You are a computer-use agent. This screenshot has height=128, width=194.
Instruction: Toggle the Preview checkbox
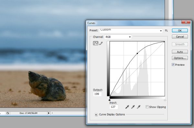click(x=173, y=65)
